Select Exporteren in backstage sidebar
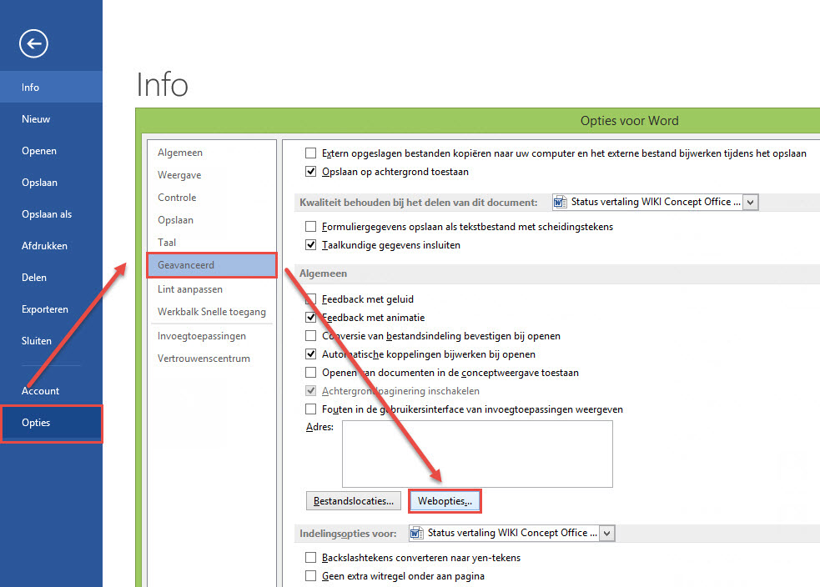The image size is (820, 587). (45, 309)
